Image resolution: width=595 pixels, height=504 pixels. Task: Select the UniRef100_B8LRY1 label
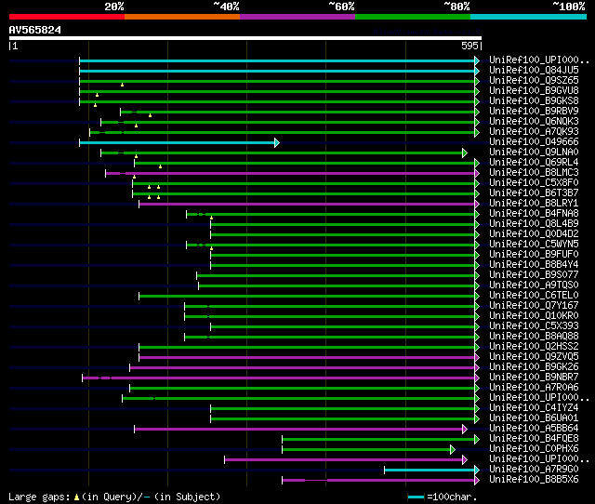click(534, 204)
